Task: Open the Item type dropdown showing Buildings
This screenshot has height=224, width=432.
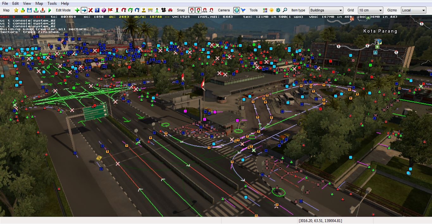Action: (326, 10)
